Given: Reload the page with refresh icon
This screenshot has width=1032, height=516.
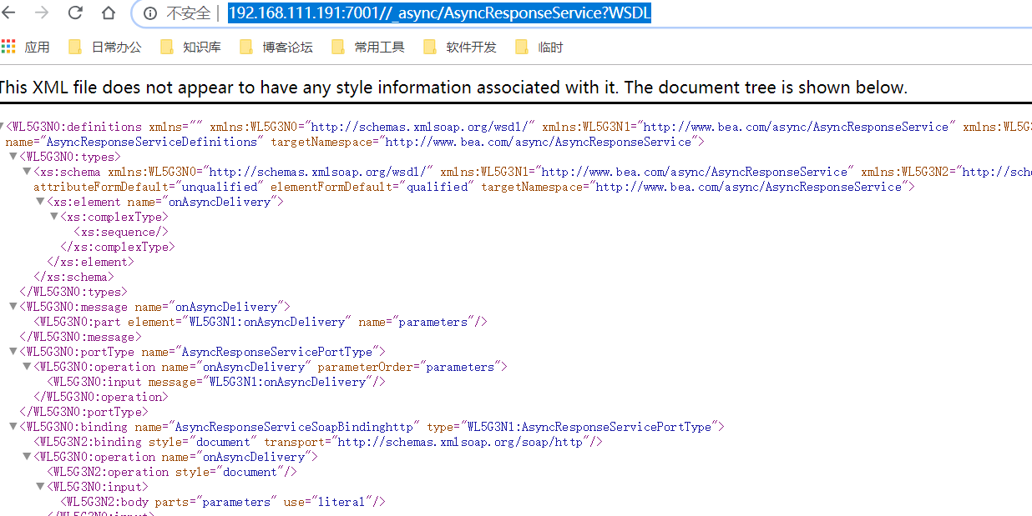Looking at the screenshot, I should 75,13.
